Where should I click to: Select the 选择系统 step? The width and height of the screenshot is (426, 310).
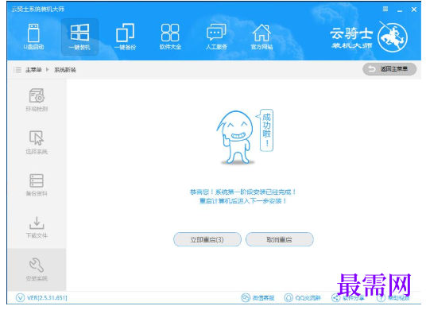[x=37, y=142]
